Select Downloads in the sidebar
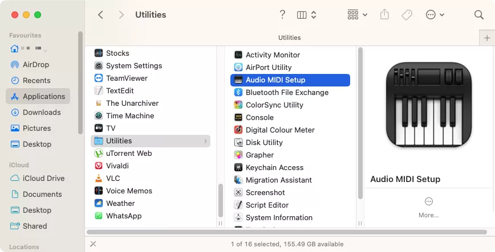Image resolution: width=495 pixels, height=252 pixels. pyautogui.click(x=41, y=112)
